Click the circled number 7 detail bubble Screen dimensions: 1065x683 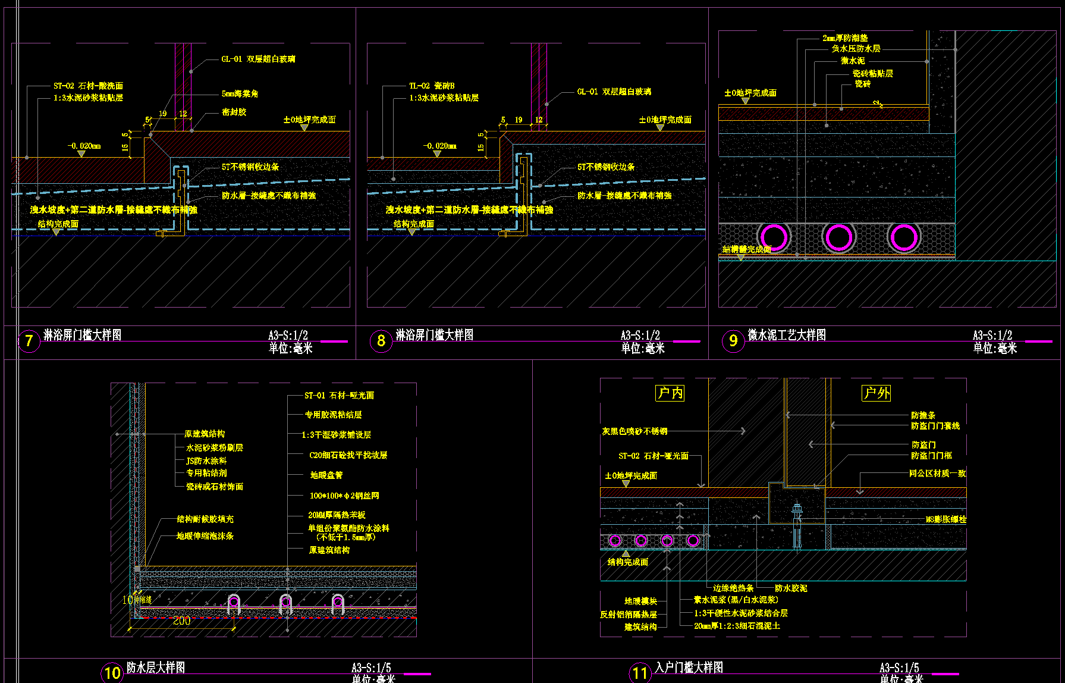(x=29, y=341)
